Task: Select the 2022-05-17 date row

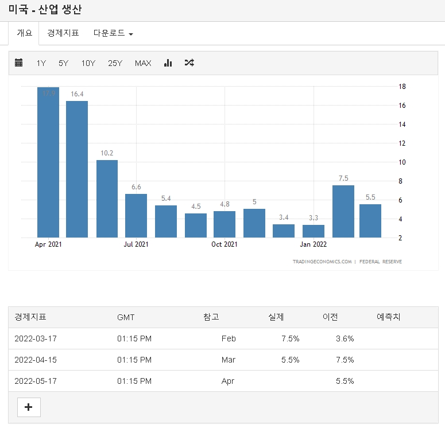Action: coord(223,381)
